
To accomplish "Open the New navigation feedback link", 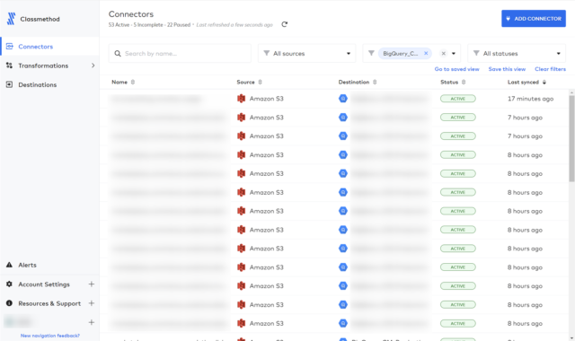I will 50,336.
